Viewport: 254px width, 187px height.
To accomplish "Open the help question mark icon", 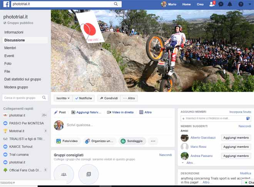I will pos(241,4).
